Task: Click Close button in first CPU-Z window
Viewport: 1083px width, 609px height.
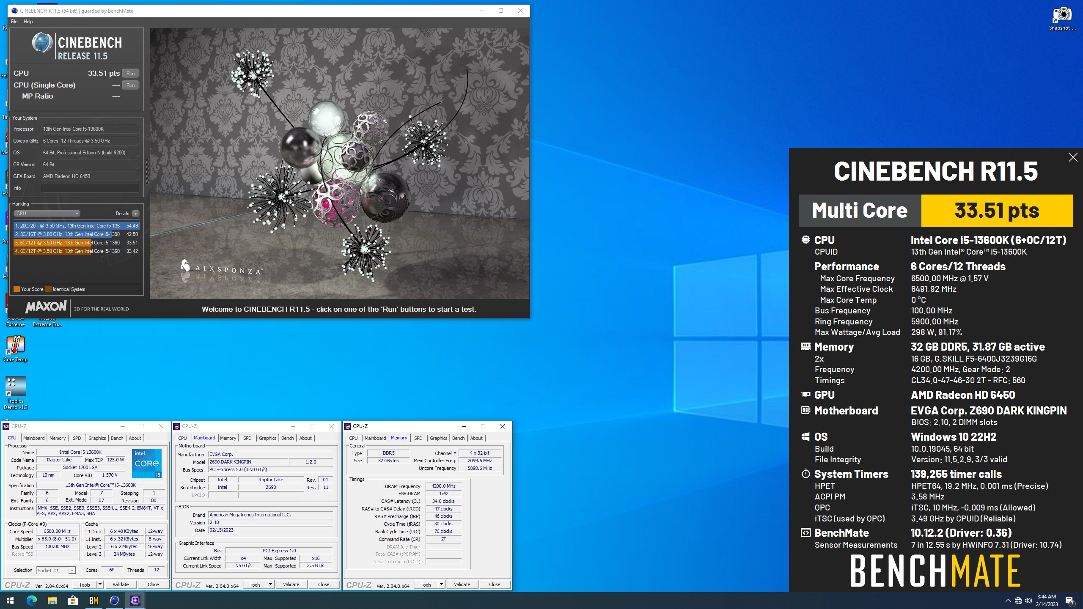Action: pos(153,584)
